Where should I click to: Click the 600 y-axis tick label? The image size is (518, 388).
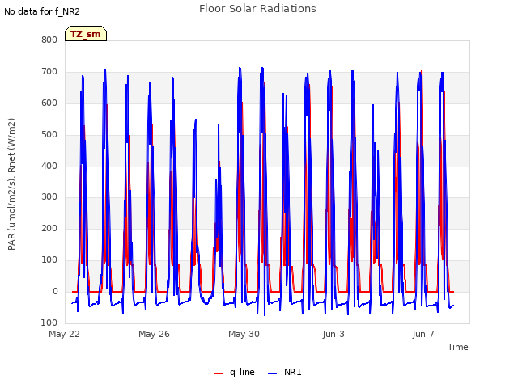click(49, 103)
